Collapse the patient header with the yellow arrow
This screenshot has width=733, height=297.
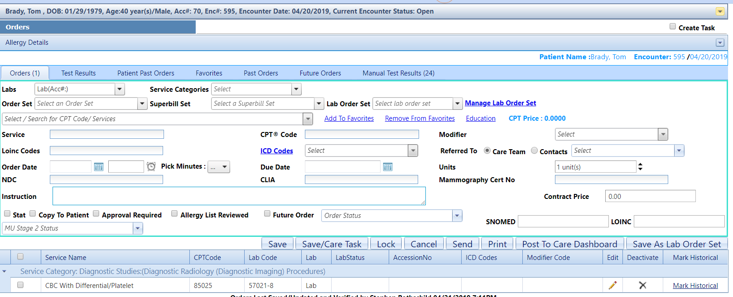[720, 11]
